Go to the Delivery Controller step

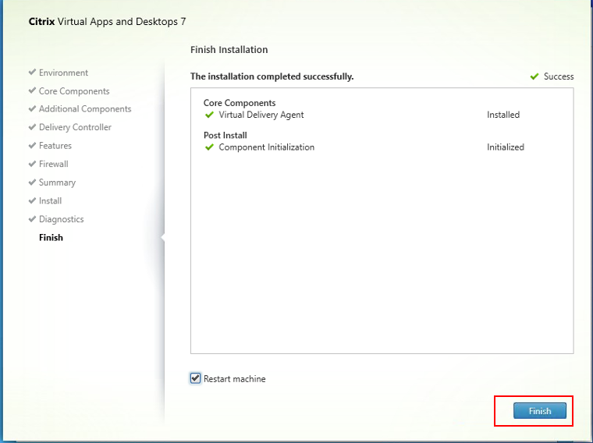click(75, 127)
